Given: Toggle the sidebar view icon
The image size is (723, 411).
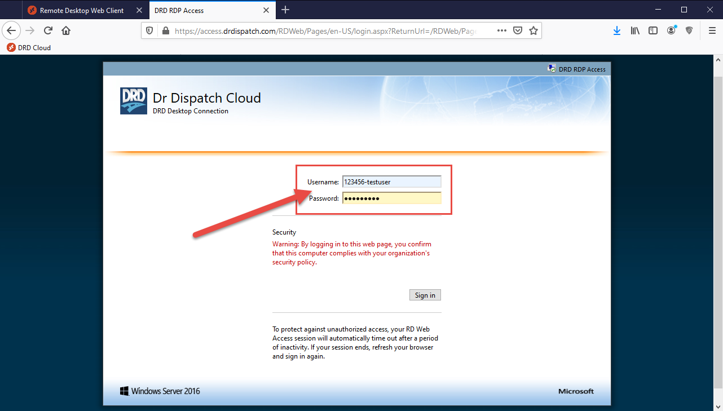Looking at the screenshot, I should coord(653,30).
